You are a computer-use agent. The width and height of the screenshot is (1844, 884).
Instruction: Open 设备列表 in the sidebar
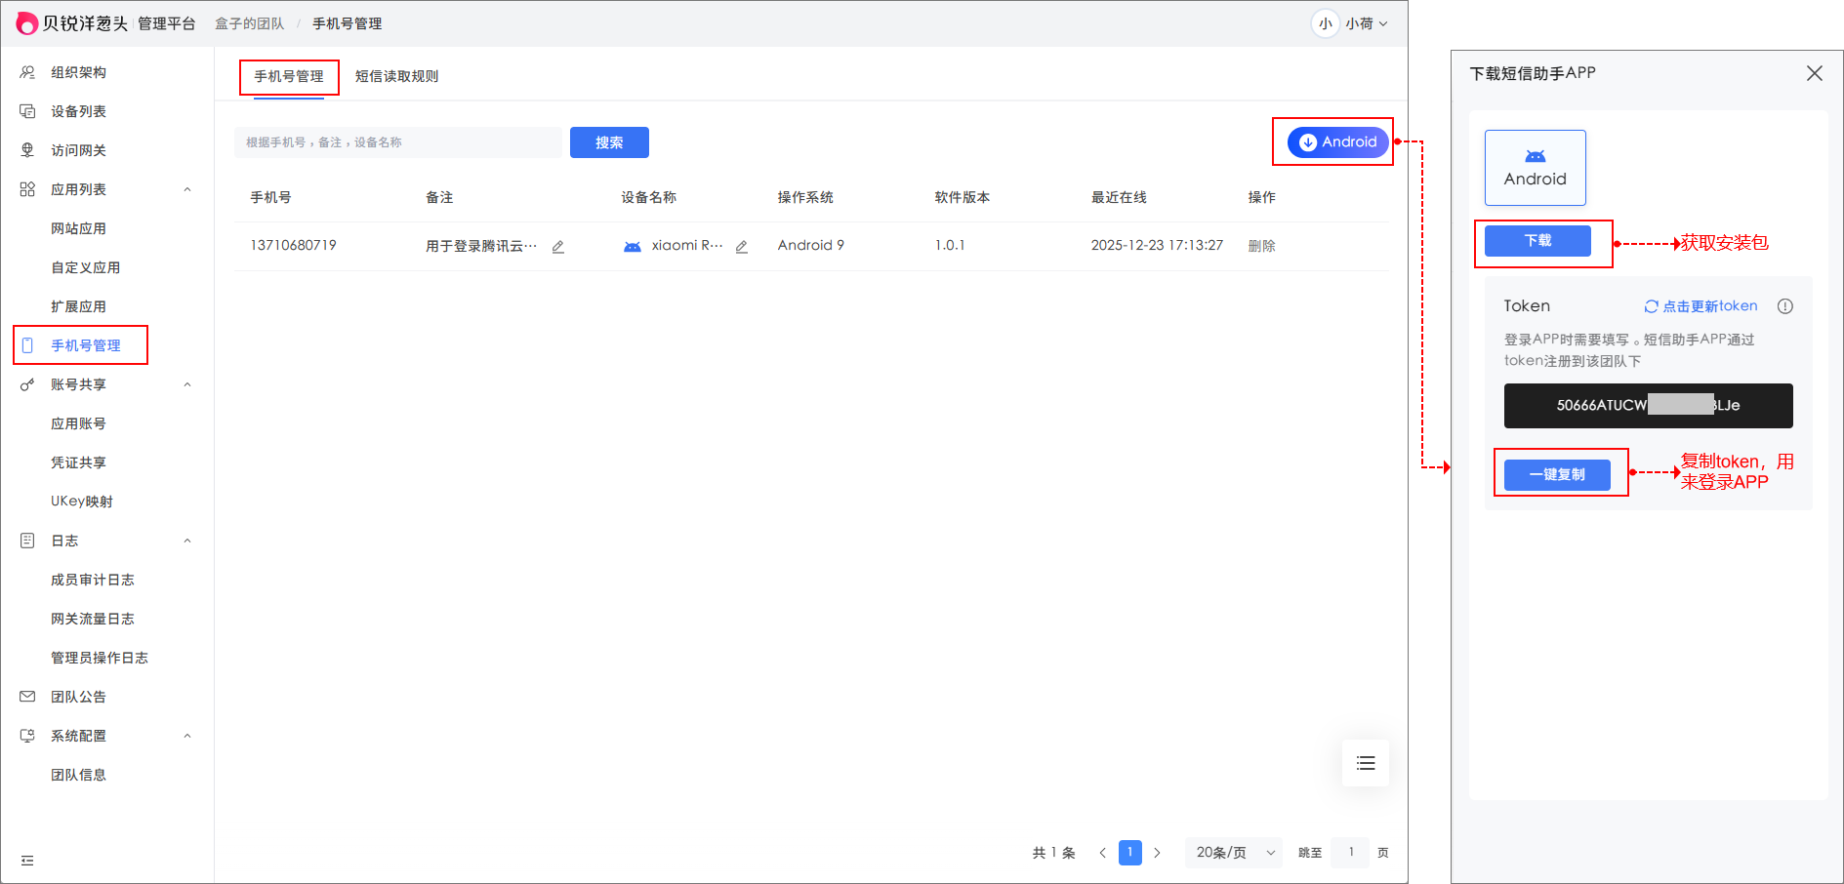(x=78, y=111)
